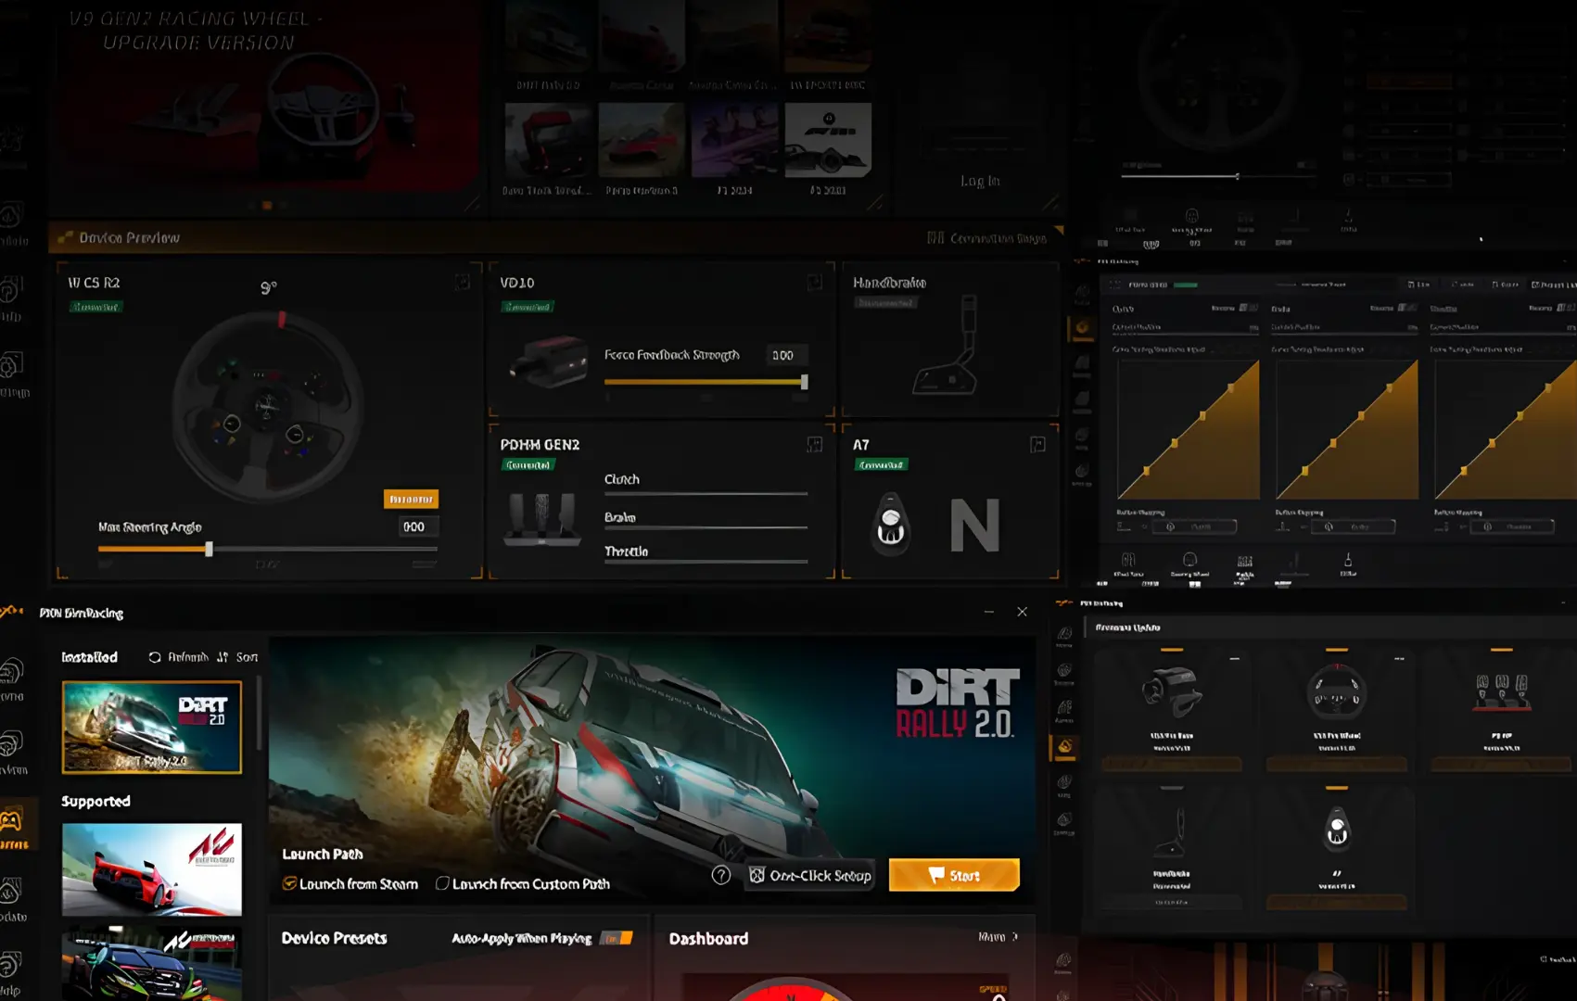
Task: Click the steering wheel image in Device Preview
Action: tap(267, 405)
